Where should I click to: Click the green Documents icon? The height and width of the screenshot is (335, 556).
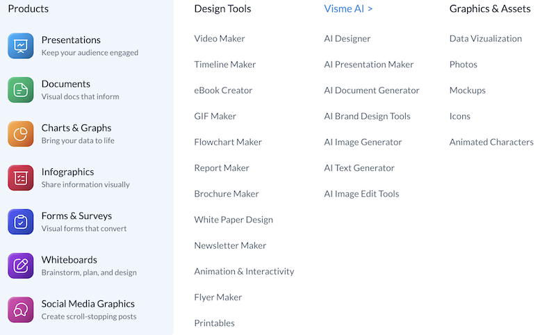(x=21, y=90)
